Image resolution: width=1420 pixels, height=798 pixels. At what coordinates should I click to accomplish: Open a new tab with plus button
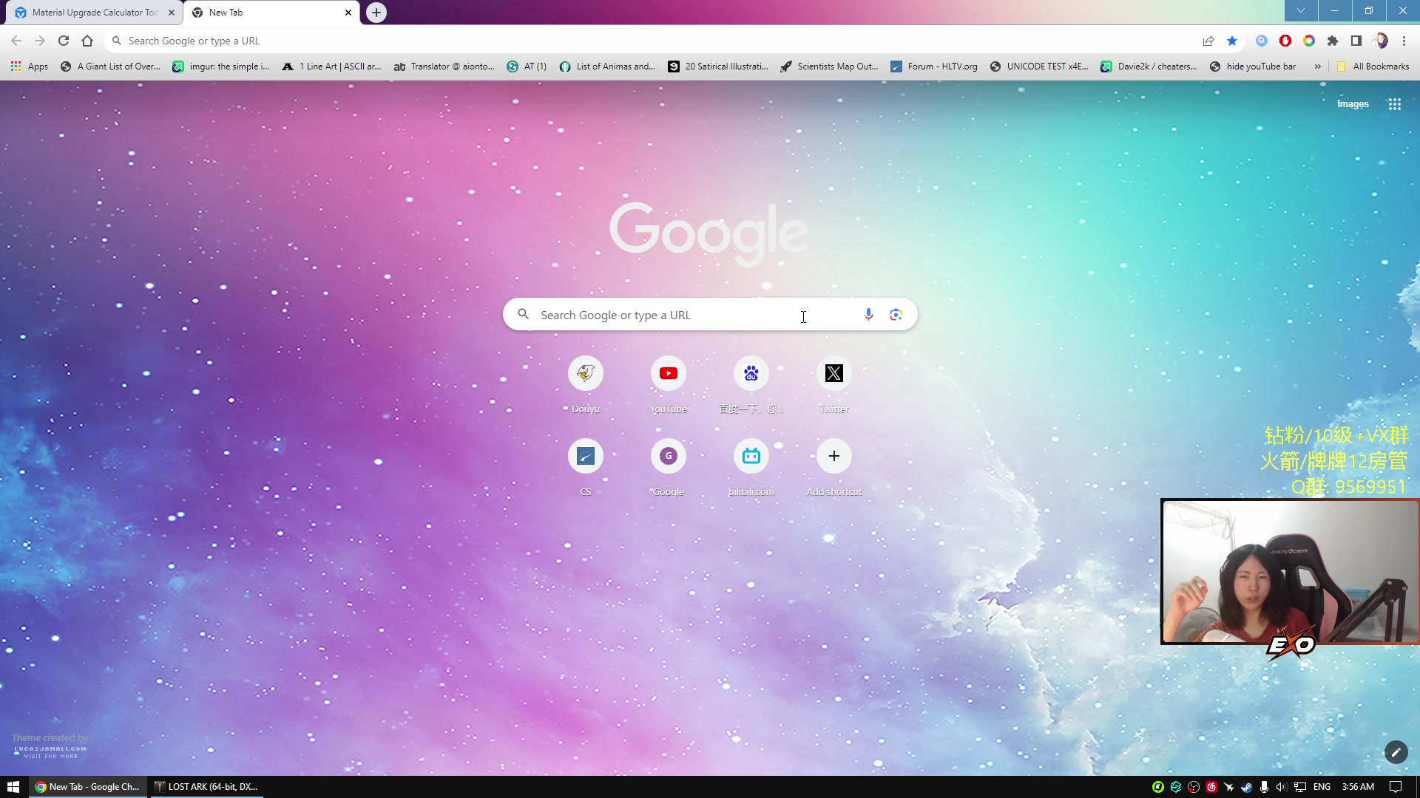pyautogui.click(x=376, y=13)
